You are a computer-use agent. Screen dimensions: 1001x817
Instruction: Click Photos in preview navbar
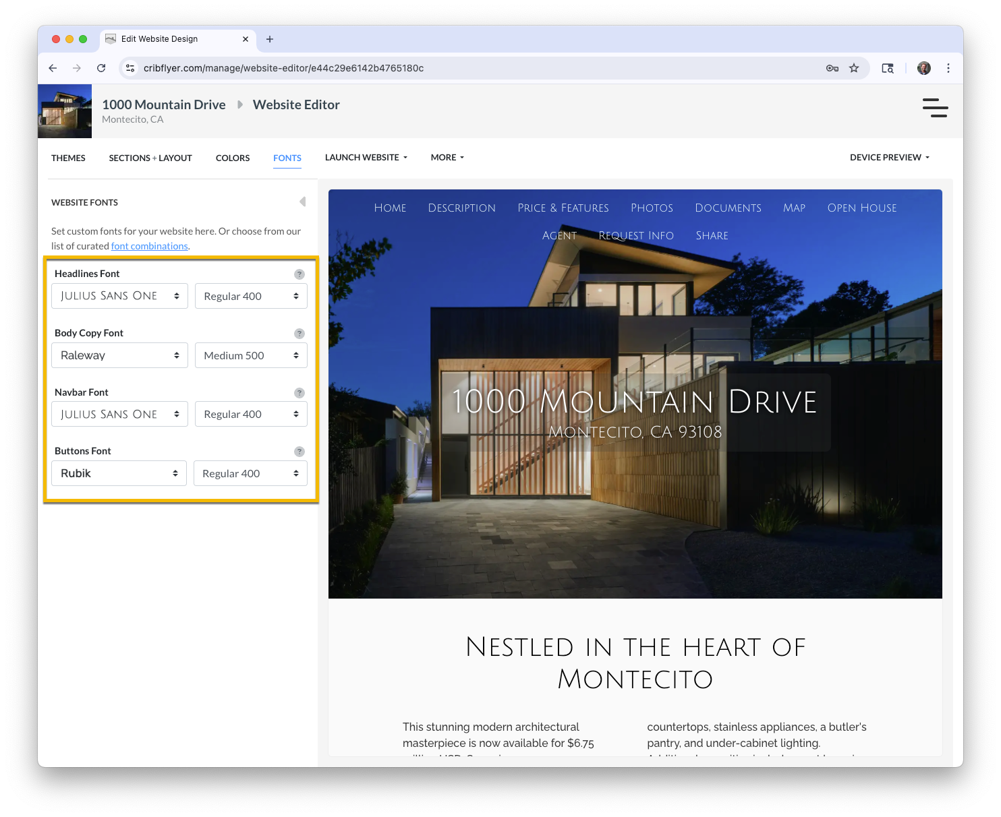click(652, 208)
